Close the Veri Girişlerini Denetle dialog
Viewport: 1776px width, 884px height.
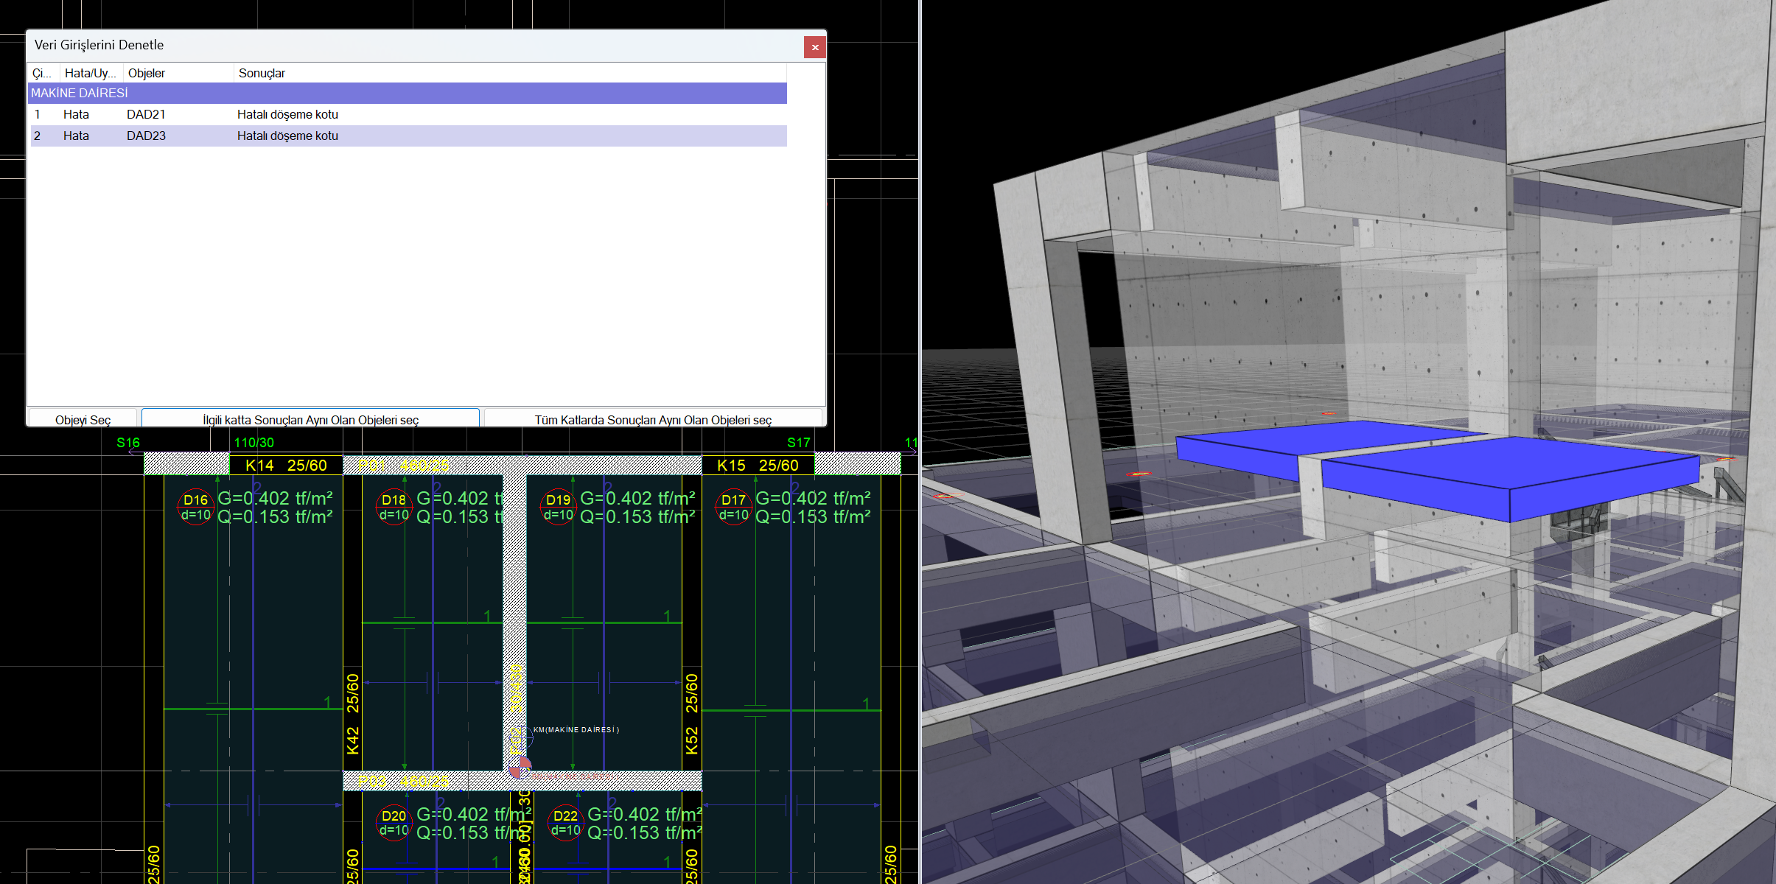815,47
